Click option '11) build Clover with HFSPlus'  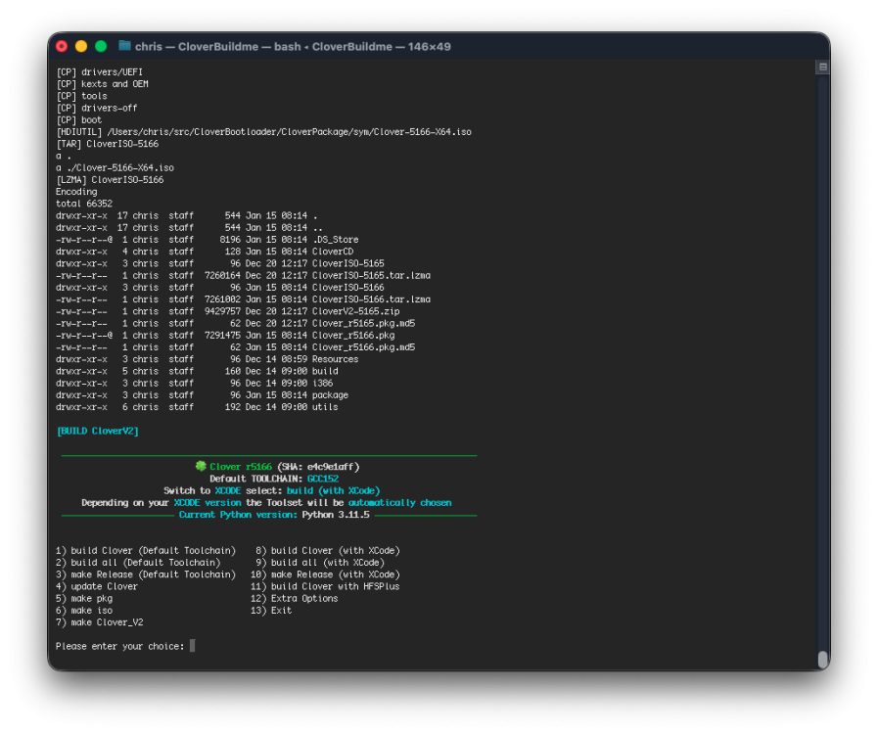[x=325, y=586]
